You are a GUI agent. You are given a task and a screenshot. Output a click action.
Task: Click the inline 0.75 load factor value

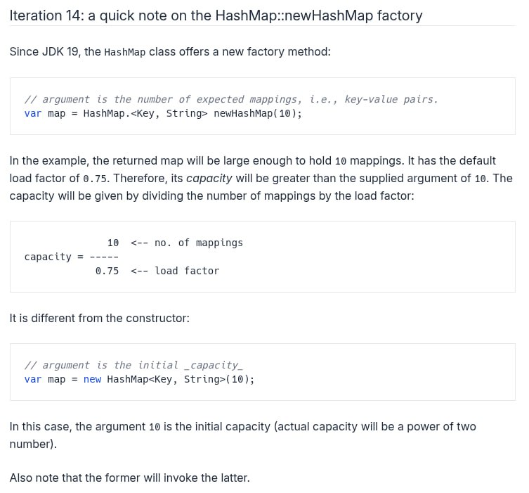tap(95, 179)
